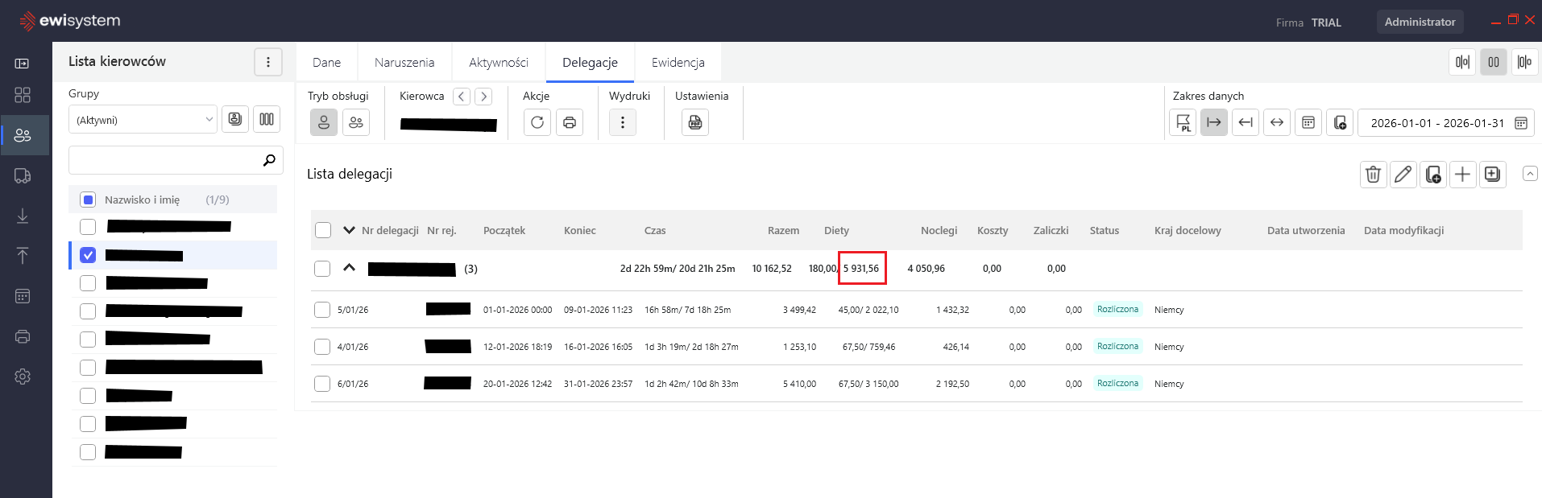Check the checkbox for delegation 5/01/26
Screen dimensions: 1542x498
[x=322, y=310]
